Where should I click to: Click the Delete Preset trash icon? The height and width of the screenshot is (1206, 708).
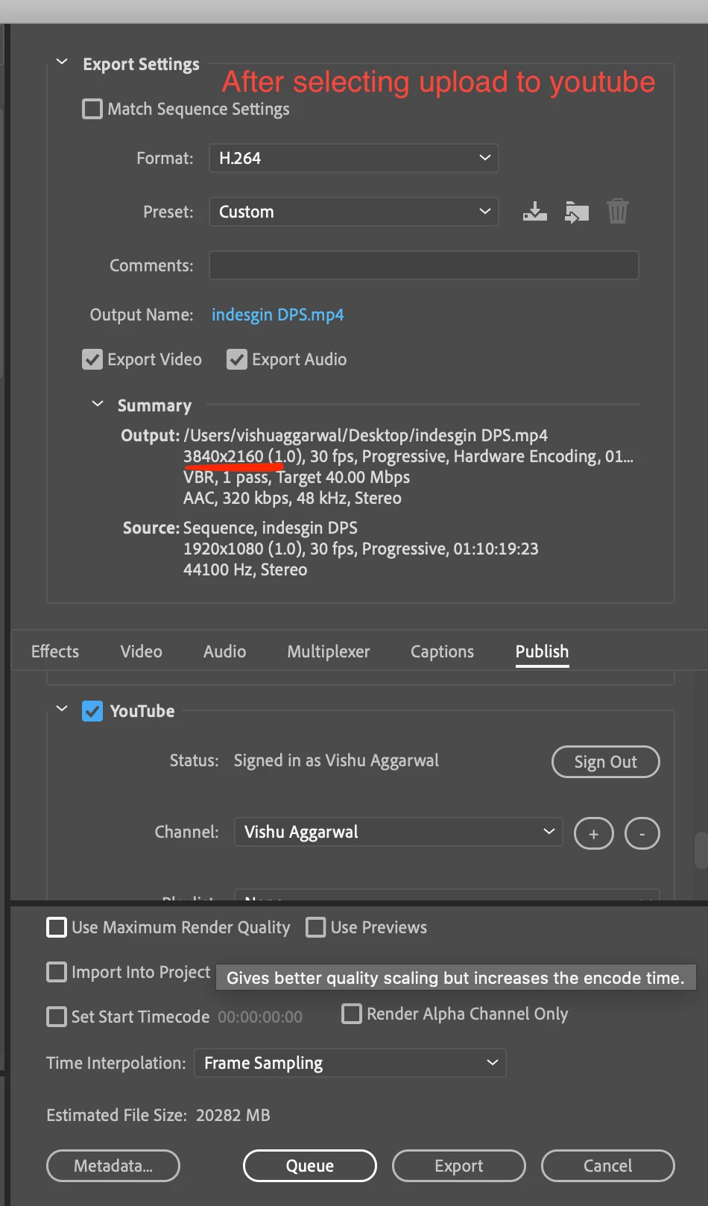(x=618, y=212)
